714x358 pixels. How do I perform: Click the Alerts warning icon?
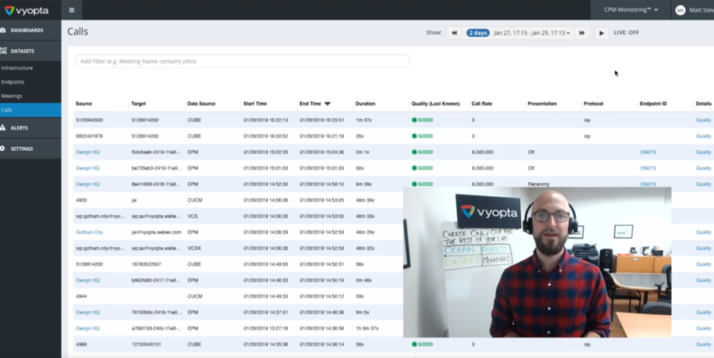click(x=4, y=128)
